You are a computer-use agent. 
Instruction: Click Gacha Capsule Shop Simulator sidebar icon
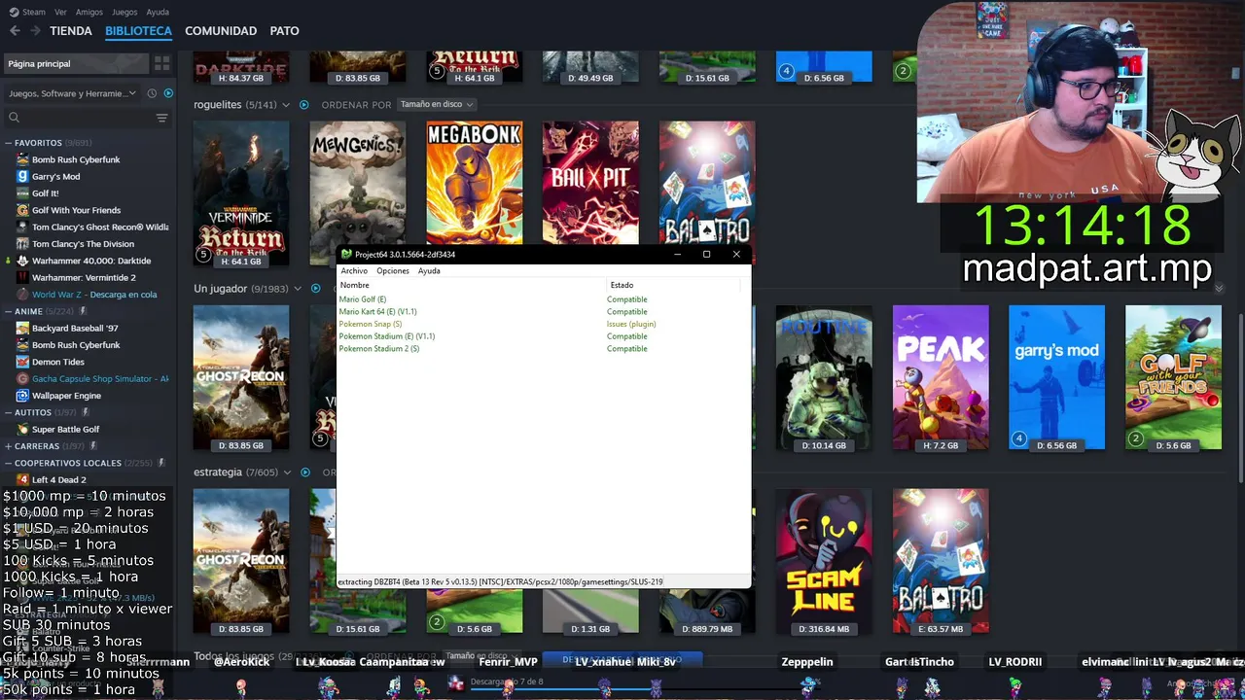22,378
